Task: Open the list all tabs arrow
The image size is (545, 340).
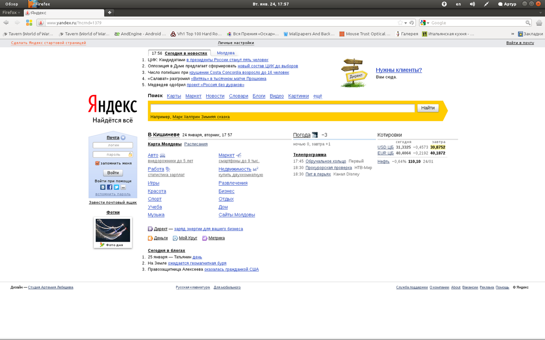Action: pyautogui.click(x=540, y=13)
